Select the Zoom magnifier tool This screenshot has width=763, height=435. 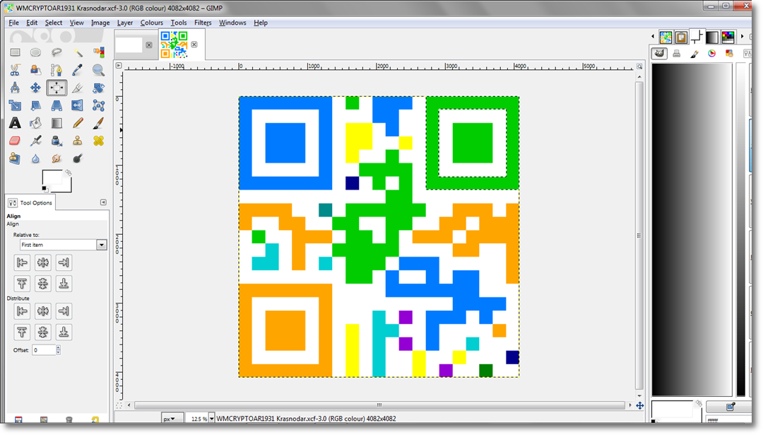[x=98, y=70]
